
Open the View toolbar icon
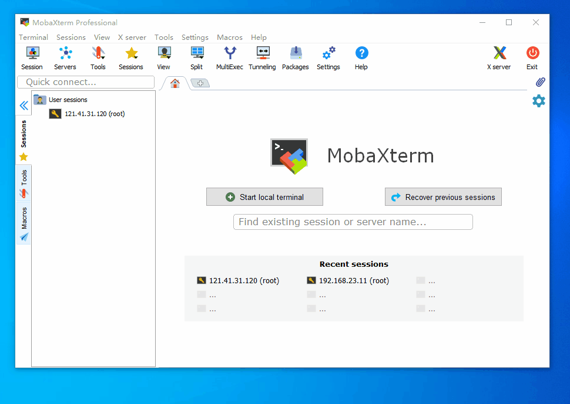163,58
